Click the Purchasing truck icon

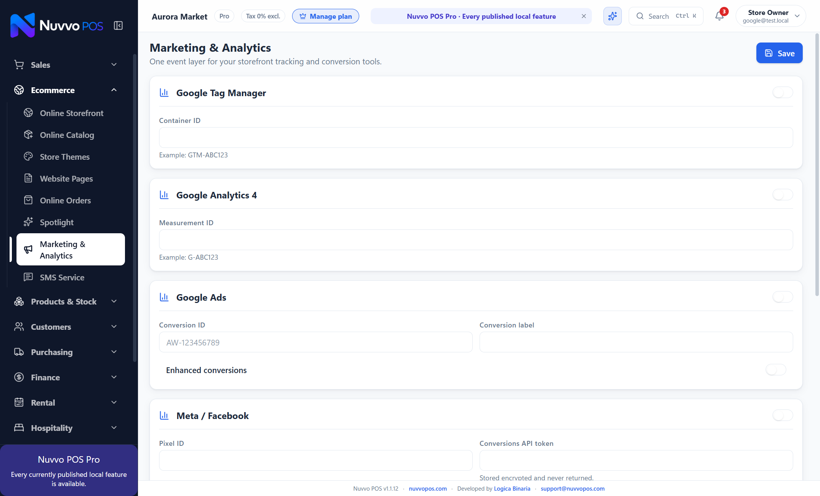click(19, 352)
